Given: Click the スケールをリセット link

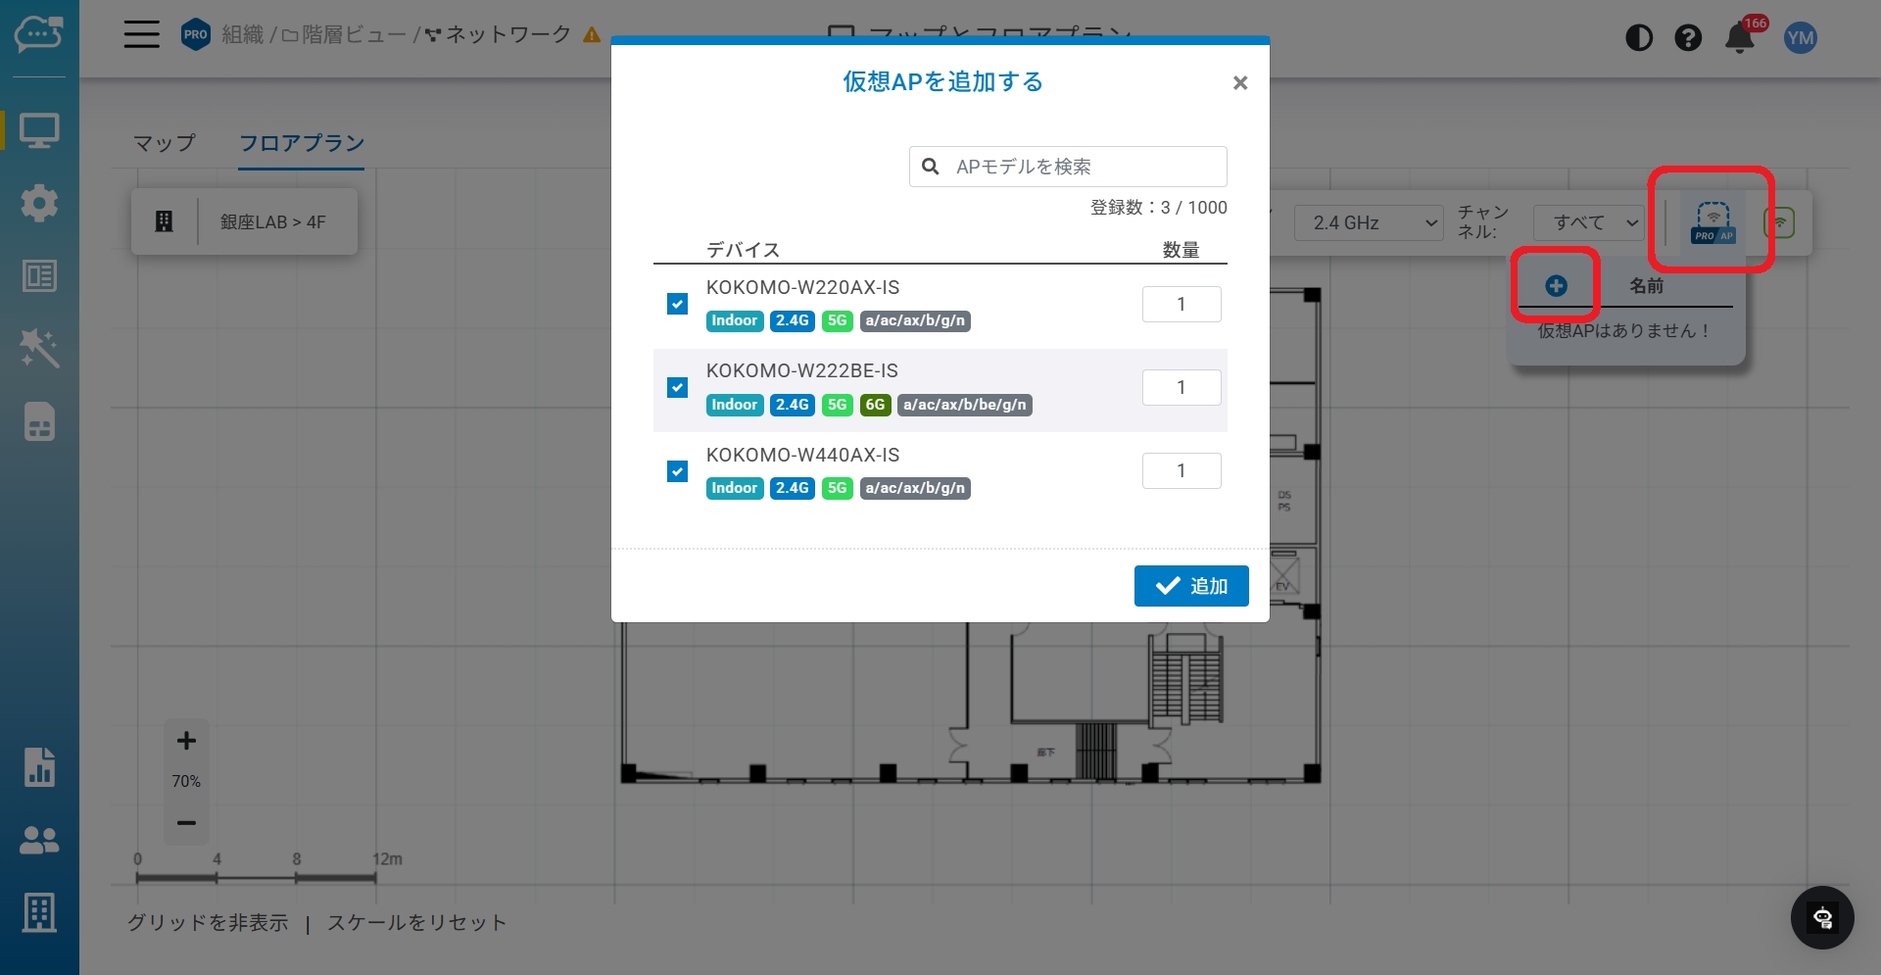Looking at the screenshot, I should point(416,922).
